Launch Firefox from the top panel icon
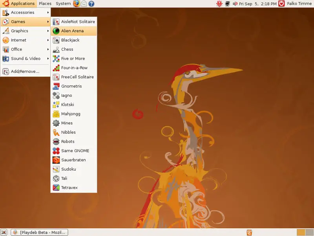This screenshot has height=236, width=314. [76, 4]
